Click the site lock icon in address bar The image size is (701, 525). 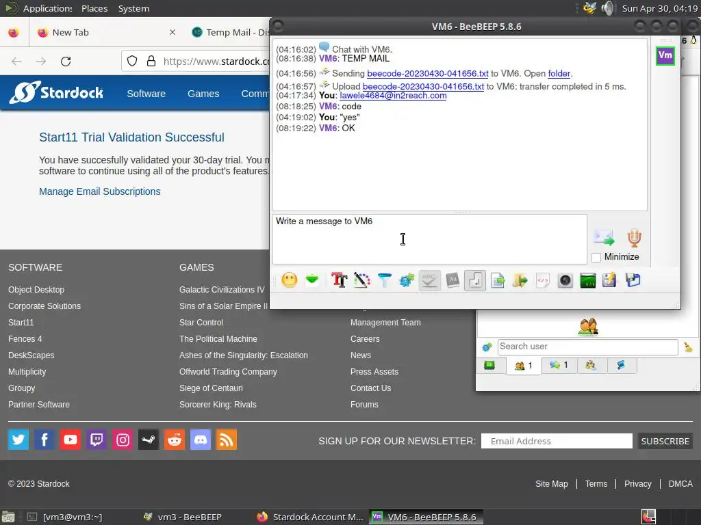[151, 61]
